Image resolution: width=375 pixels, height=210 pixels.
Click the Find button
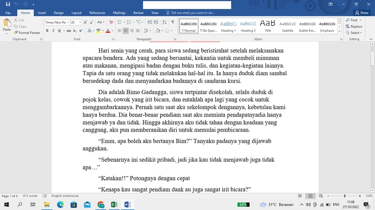pos(352,20)
